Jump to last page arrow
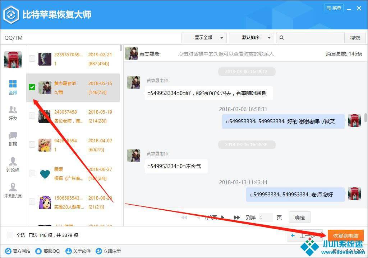This screenshot has width=368, height=258. pos(237,218)
